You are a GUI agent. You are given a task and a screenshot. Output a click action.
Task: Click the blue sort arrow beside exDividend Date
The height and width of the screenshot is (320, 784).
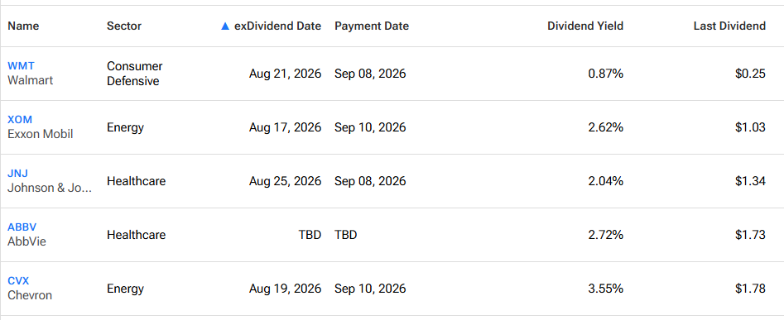click(225, 26)
